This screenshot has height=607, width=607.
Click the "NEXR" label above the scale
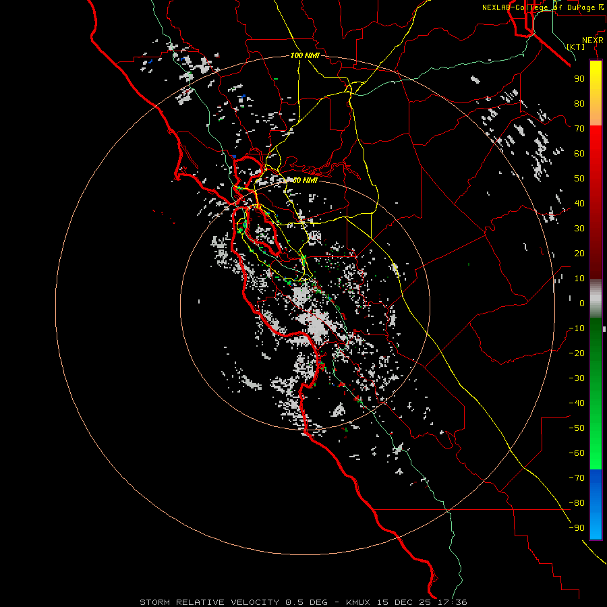click(x=592, y=40)
